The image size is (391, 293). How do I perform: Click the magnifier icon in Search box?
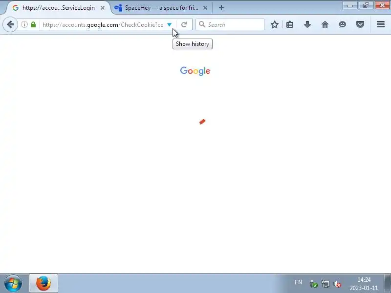click(x=202, y=24)
